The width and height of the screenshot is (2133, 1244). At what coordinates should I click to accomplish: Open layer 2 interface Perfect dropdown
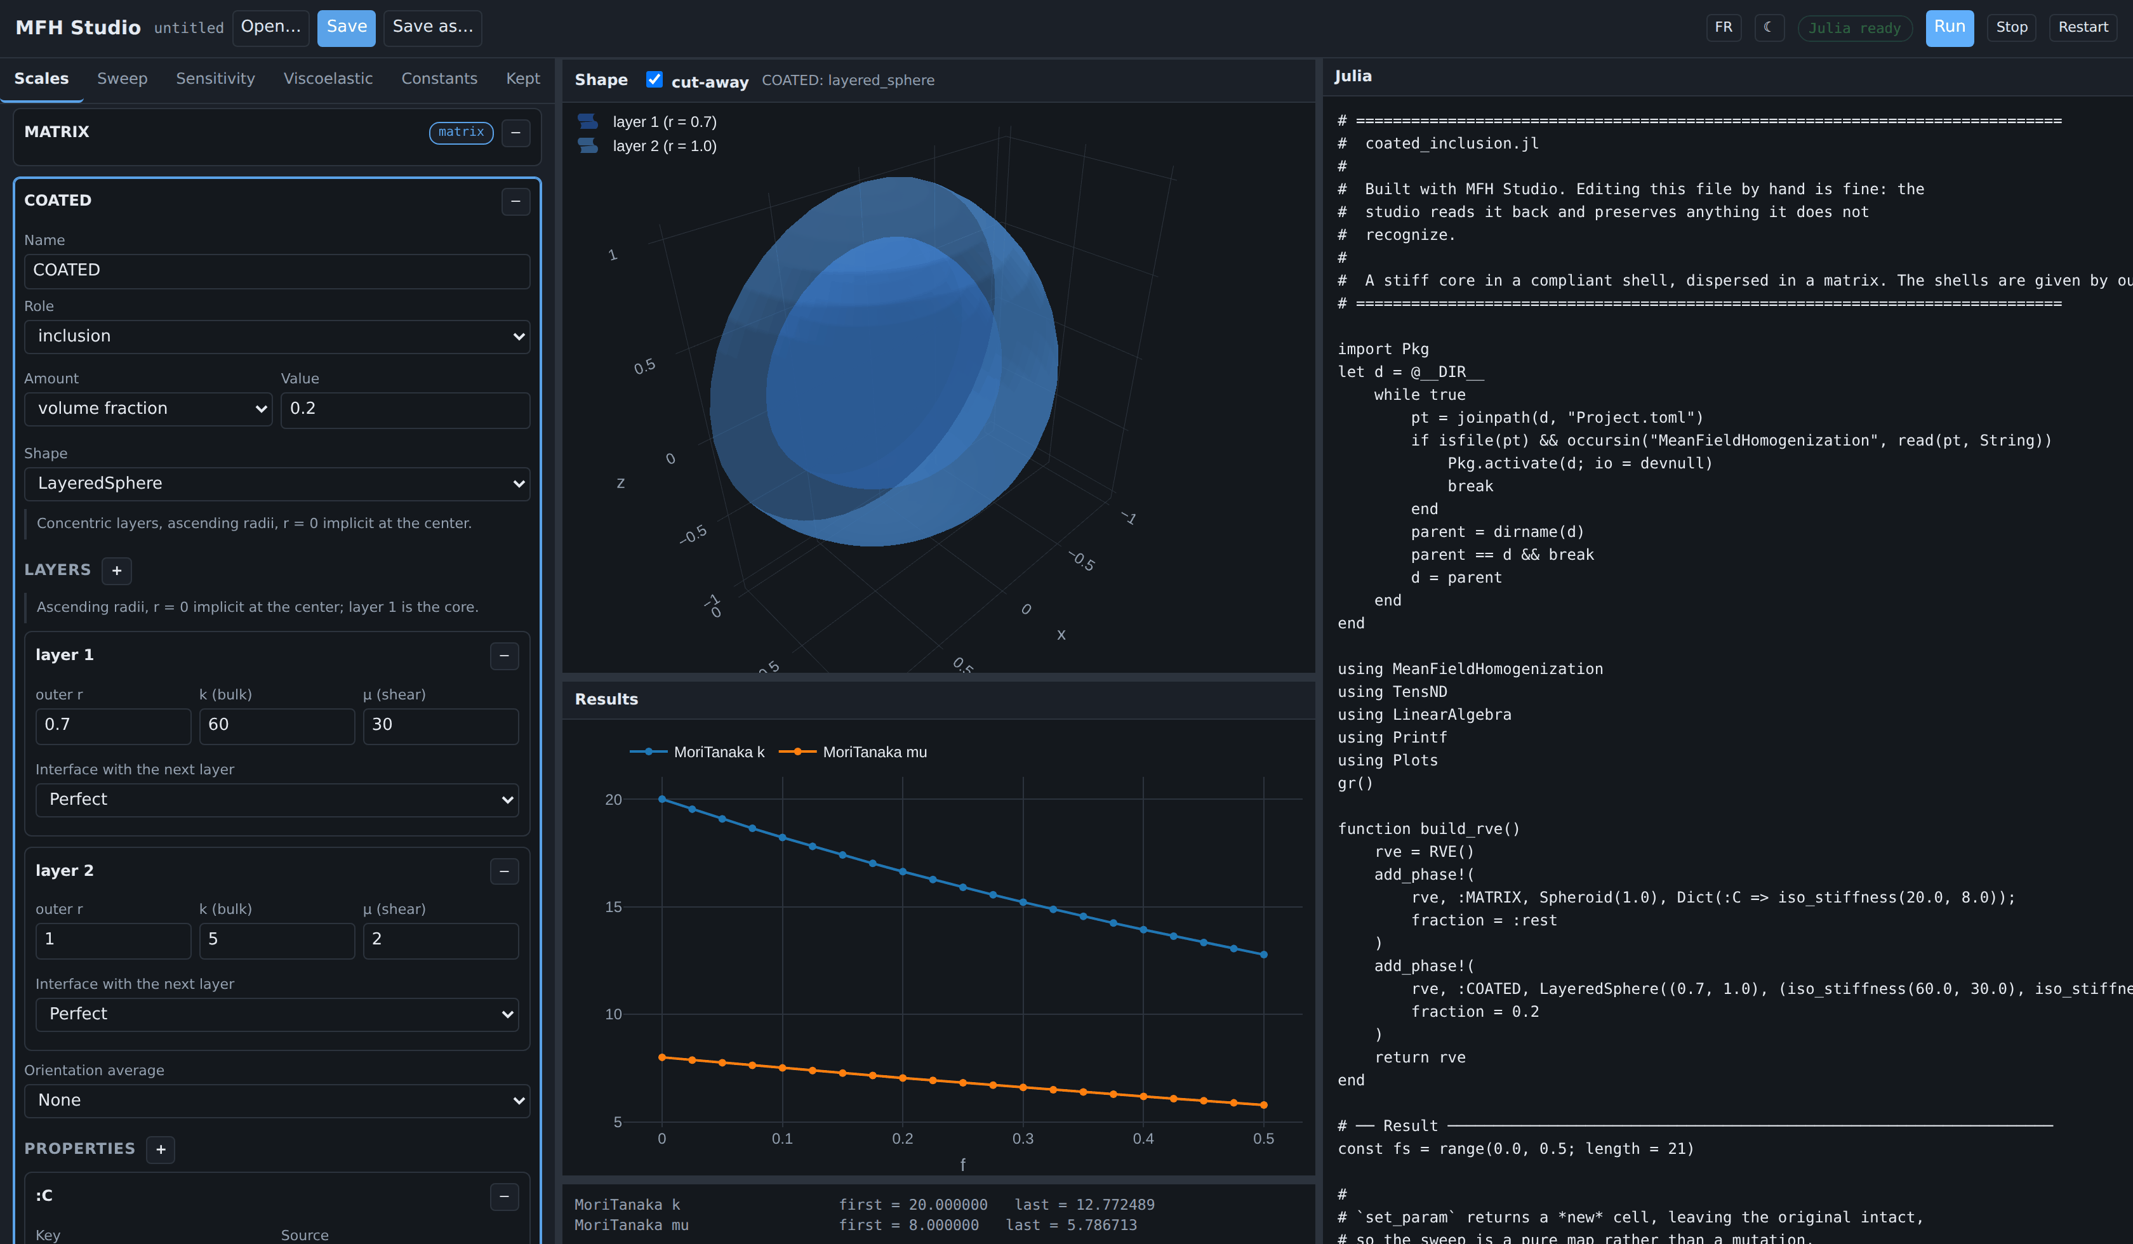tap(277, 1014)
